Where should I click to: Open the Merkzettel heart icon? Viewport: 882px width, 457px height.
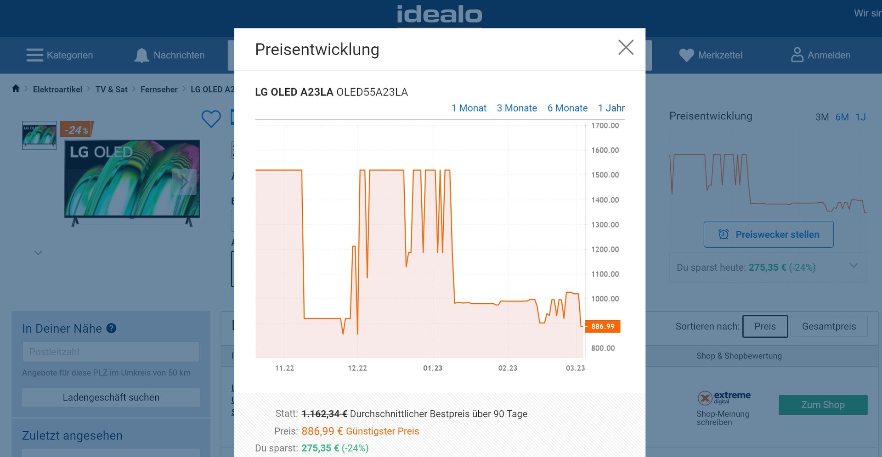point(686,56)
